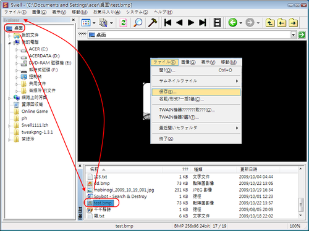Open the 画像(G) menu in the menu bar
This screenshot has height=231, width=309.
click(39, 12)
